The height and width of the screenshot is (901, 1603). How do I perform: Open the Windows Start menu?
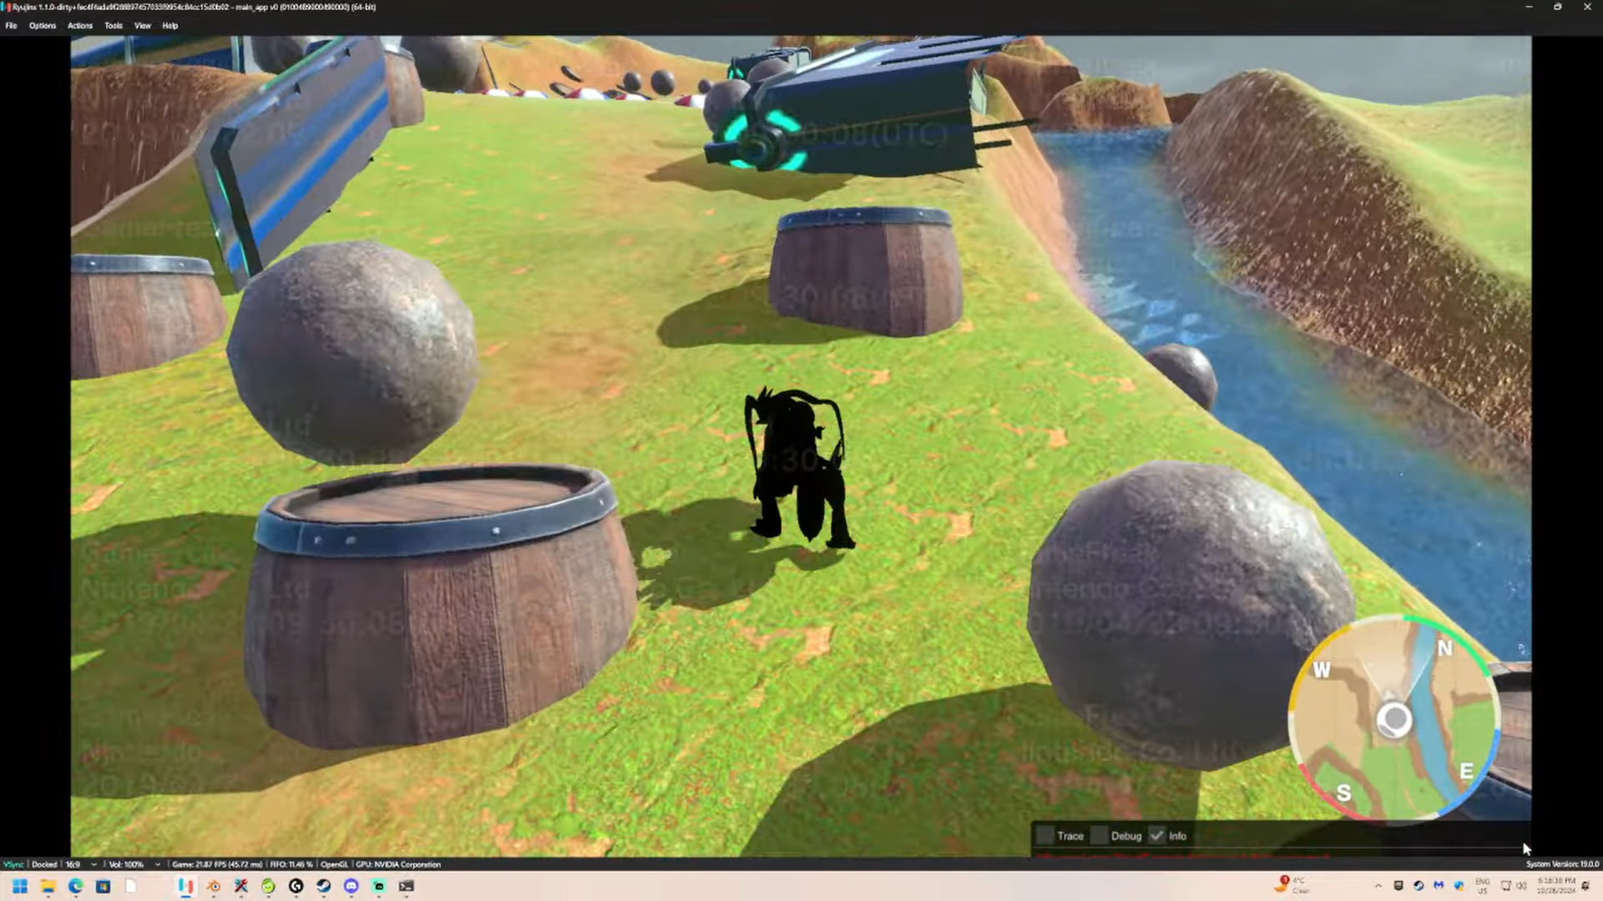pos(20,886)
